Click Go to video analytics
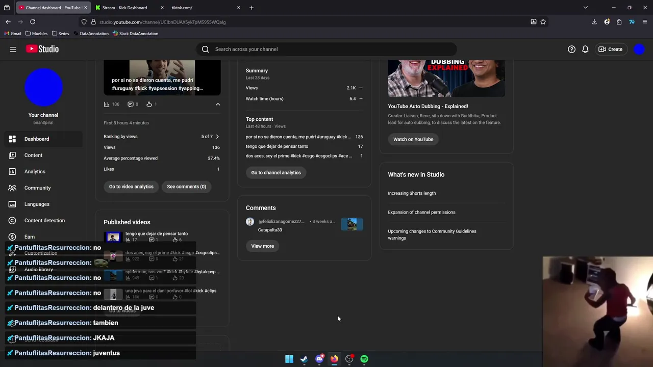This screenshot has width=653, height=367. click(131, 187)
